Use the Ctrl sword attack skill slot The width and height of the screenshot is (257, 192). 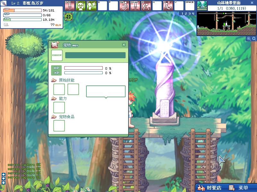tap(70, 6)
